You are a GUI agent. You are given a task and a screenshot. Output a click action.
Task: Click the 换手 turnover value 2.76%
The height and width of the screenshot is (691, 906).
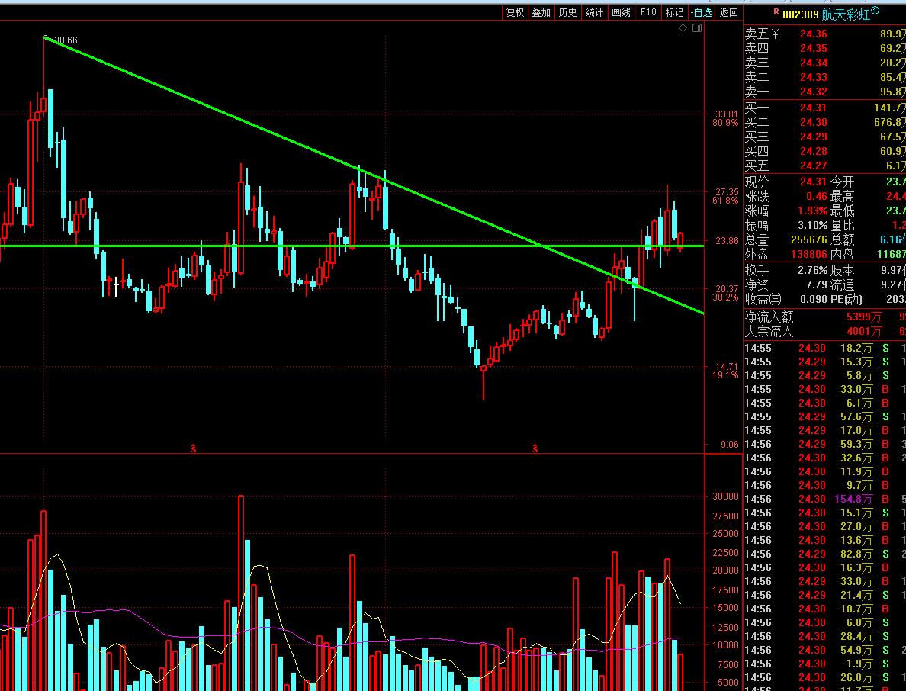coord(812,271)
